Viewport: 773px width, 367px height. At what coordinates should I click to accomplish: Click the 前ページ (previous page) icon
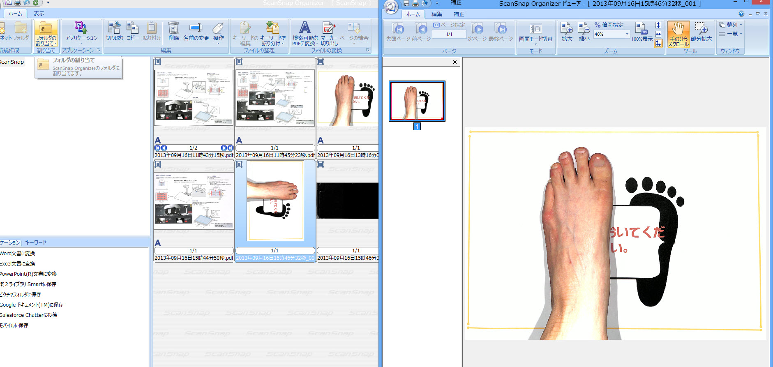(421, 32)
